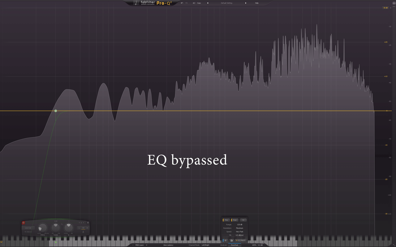Click the redo arrow in top bar
Screen dimensions: 396x247
[x=186, y=3]
